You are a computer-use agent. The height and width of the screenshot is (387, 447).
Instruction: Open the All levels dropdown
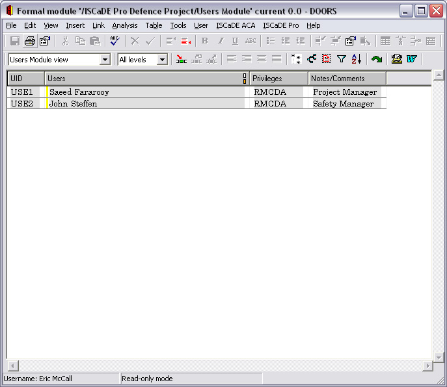[x=162, y=60]
